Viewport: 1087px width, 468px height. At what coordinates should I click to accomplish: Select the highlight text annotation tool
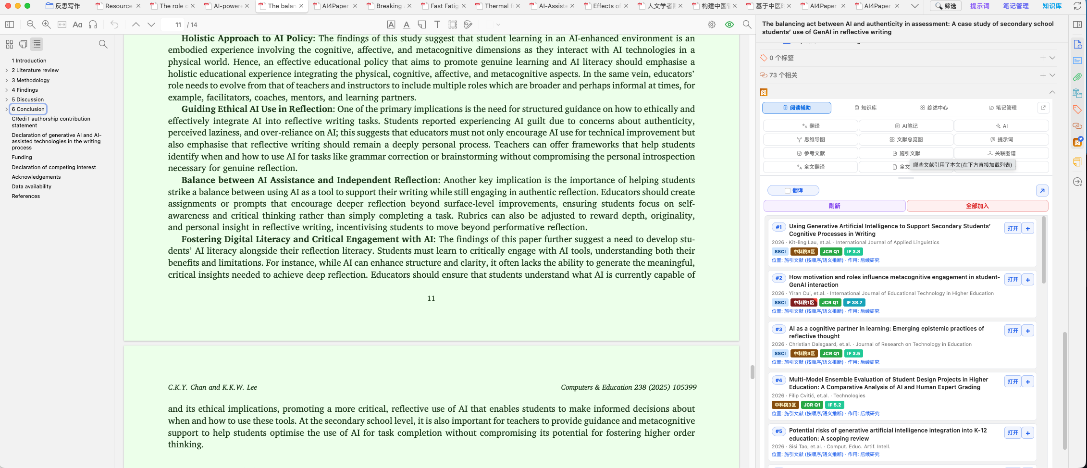391,25
